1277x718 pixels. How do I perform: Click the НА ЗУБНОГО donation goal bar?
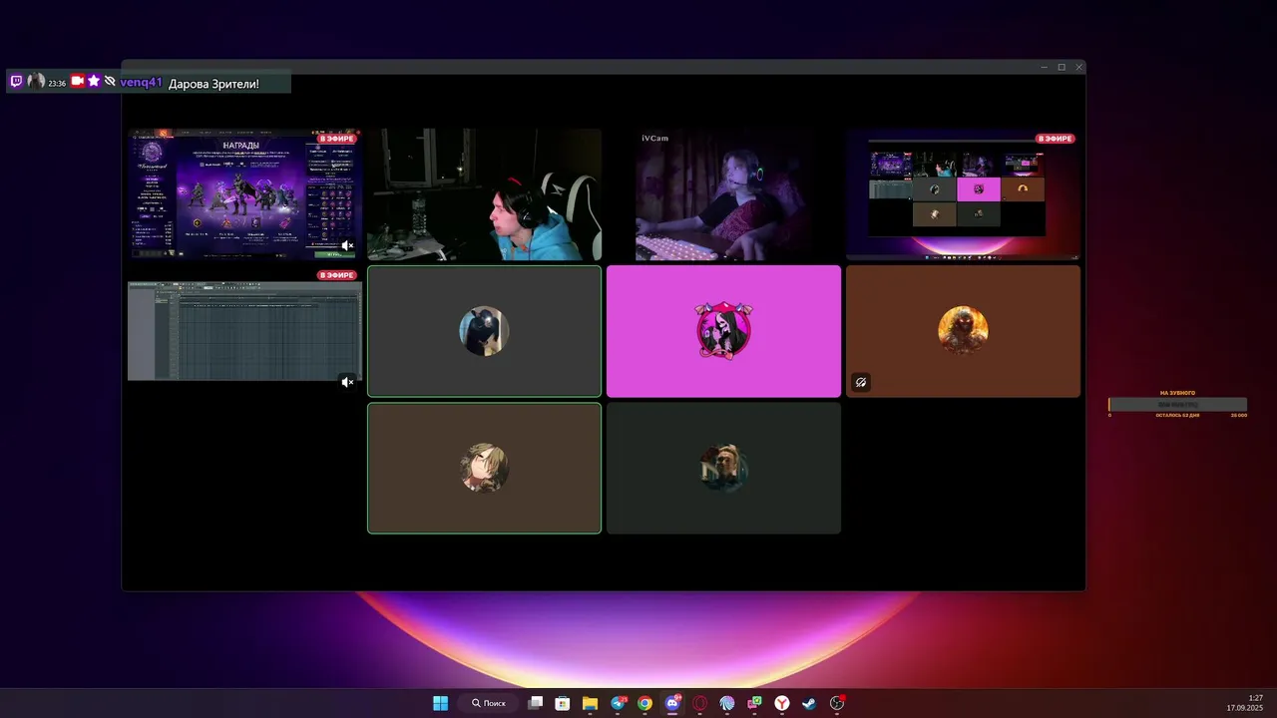pyautogui.click(x=1178, y=404)
